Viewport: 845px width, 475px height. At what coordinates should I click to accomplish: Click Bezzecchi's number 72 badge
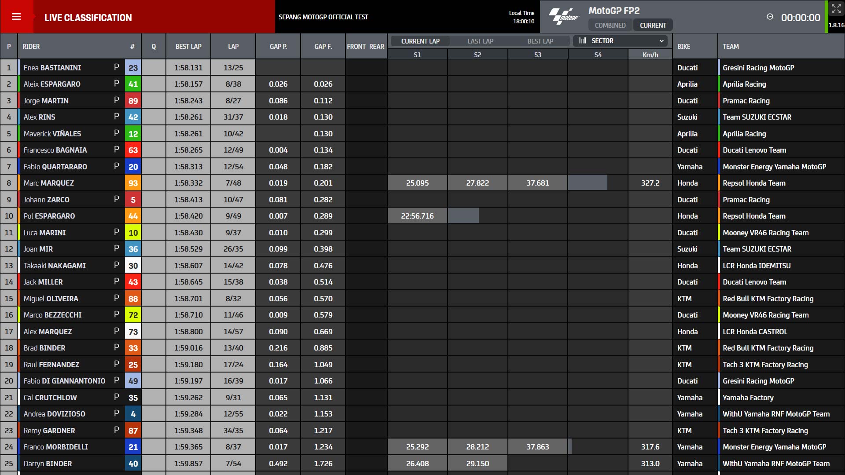click(133, 315)
